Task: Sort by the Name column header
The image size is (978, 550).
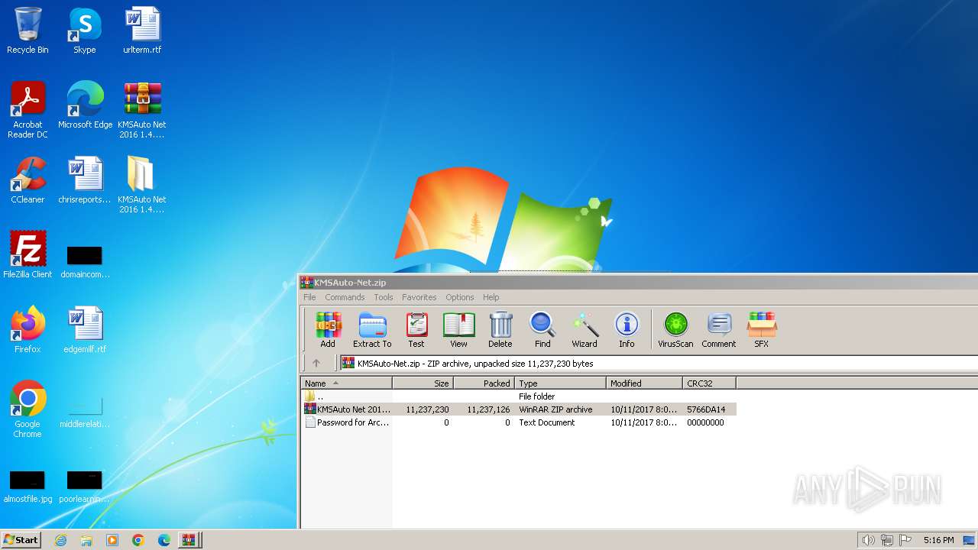Action: click(x=347, y=383)
